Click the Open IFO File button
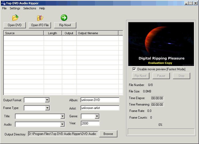The image size is (199, 144). (x=40, y=25)
